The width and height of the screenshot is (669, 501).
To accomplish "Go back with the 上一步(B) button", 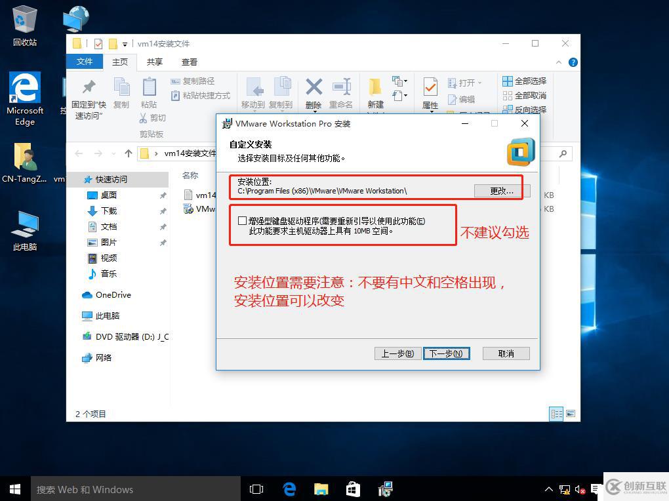I will point(397,353).
